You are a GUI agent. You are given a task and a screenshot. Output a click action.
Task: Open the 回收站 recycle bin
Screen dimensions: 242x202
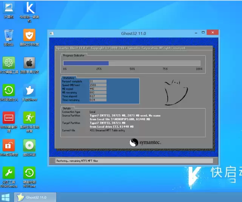coord(9,37)
